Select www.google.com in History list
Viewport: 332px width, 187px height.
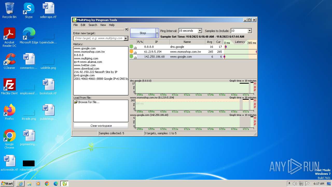[x=85, y=48]
